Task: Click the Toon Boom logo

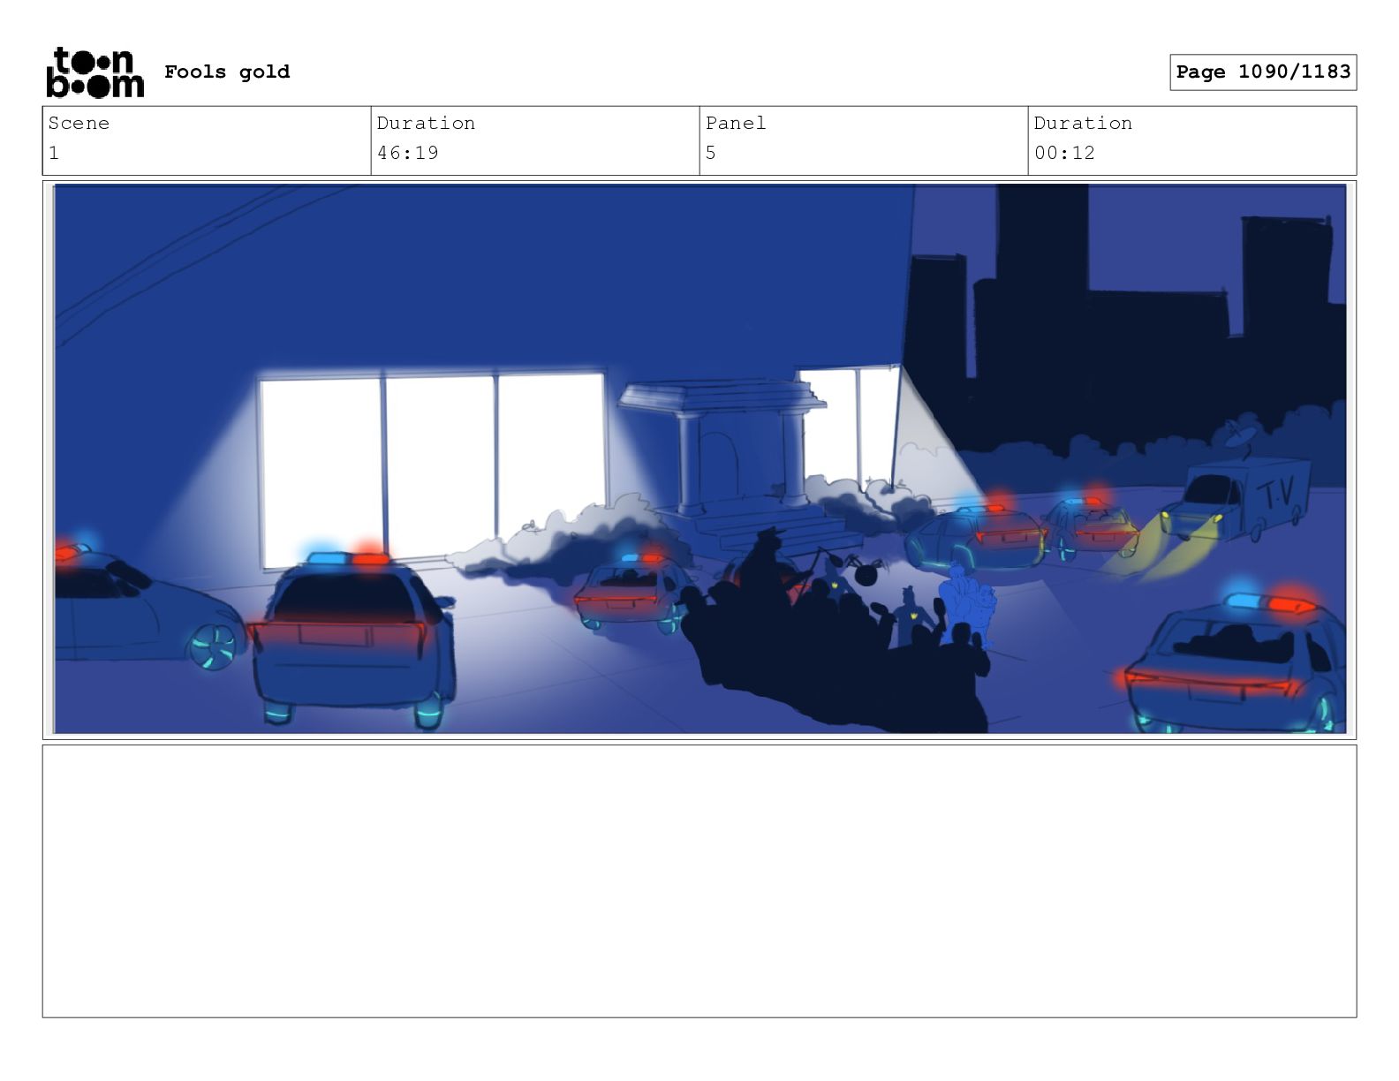Action: pos(95,72)
